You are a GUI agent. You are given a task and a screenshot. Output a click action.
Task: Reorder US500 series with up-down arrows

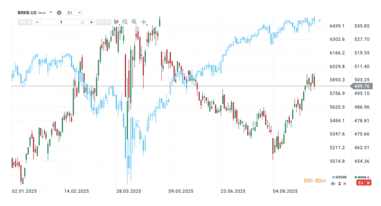339,184
